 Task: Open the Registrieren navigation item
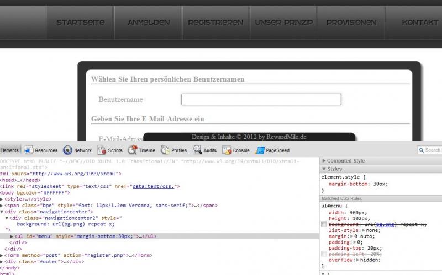[x=215, y=23]
